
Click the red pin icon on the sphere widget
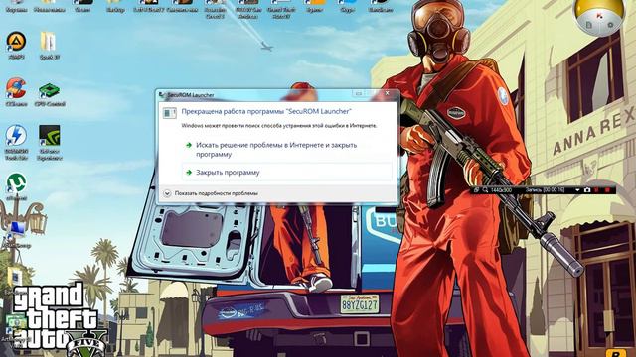599,16
